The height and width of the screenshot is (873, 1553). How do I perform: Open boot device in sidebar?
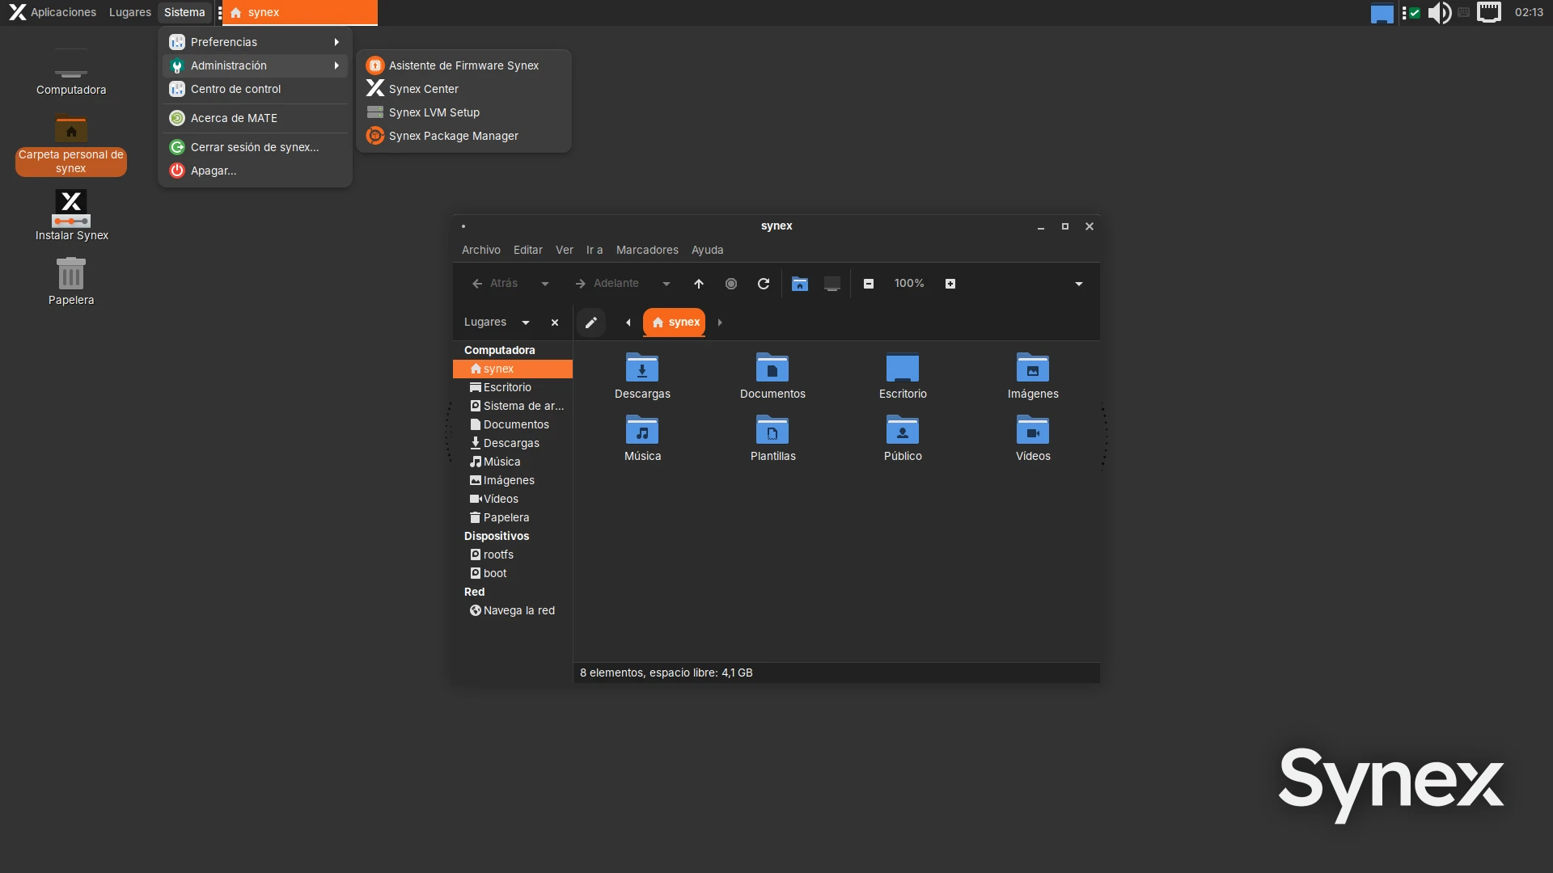(x=513, y=573)
